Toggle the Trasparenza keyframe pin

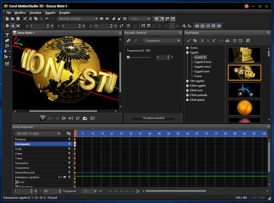[x=69, y=168]
